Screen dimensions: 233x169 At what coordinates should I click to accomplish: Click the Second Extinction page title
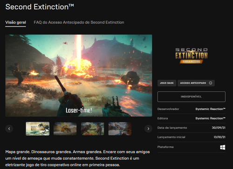(x=40, y=7)
